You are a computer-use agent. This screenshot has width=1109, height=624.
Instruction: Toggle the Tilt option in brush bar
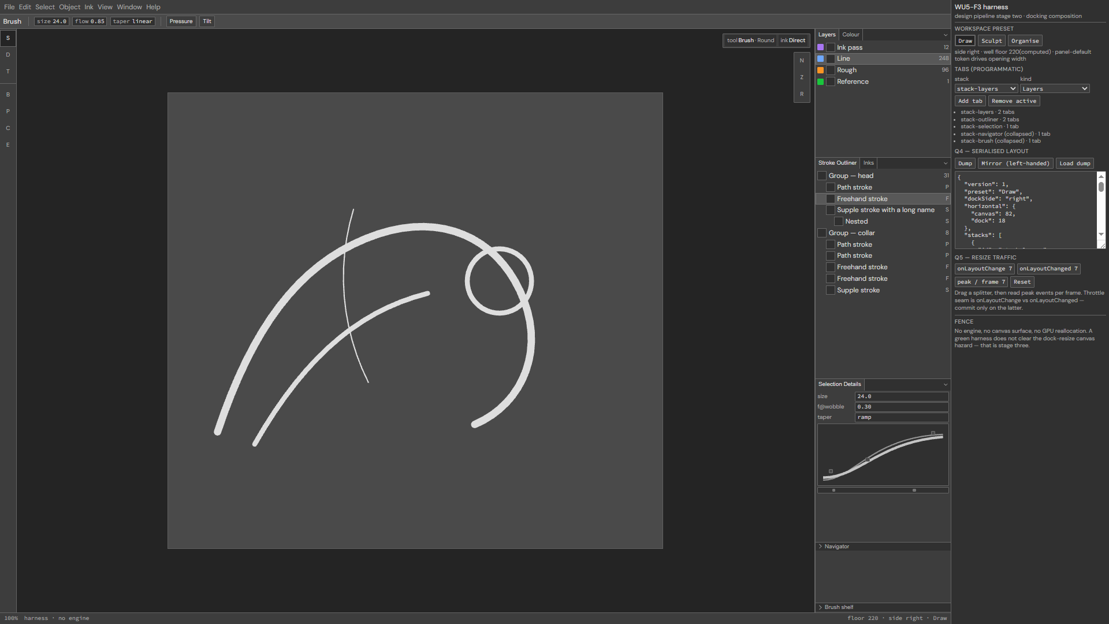[207, 21]
